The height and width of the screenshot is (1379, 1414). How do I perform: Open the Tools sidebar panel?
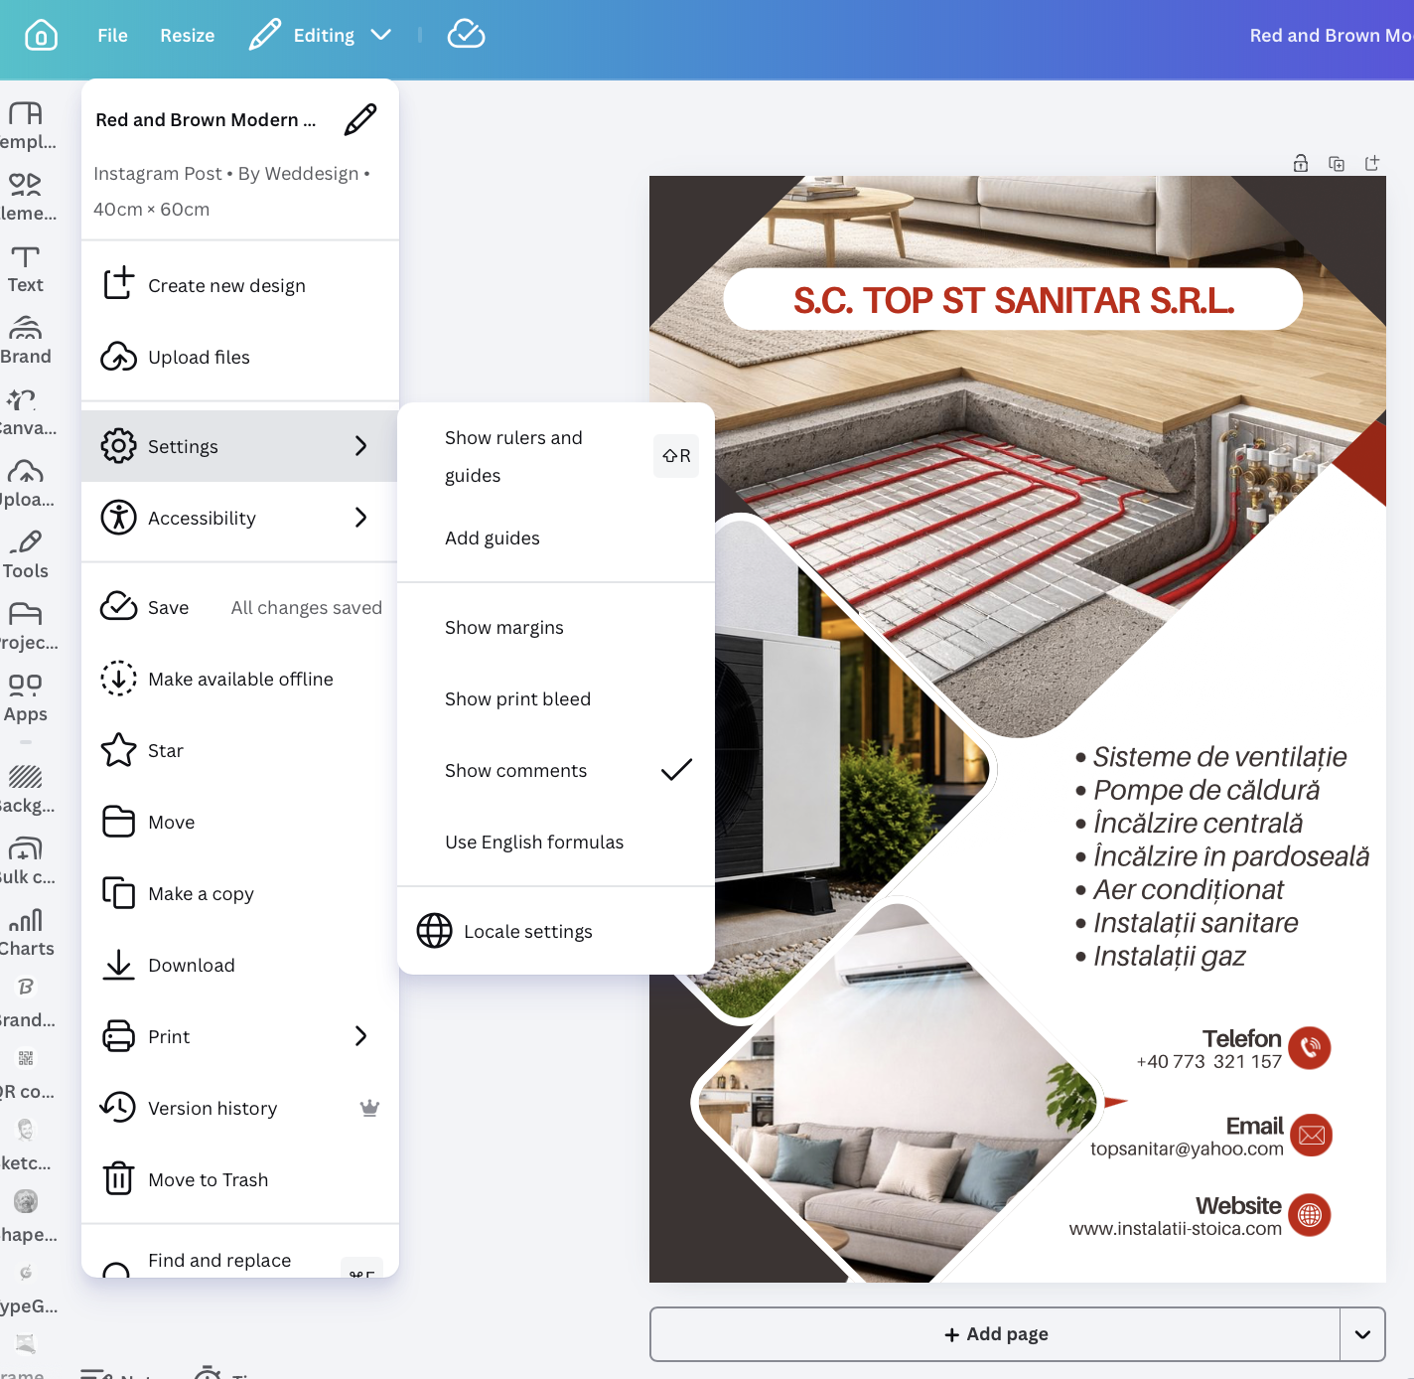click(x=26, y=555)
